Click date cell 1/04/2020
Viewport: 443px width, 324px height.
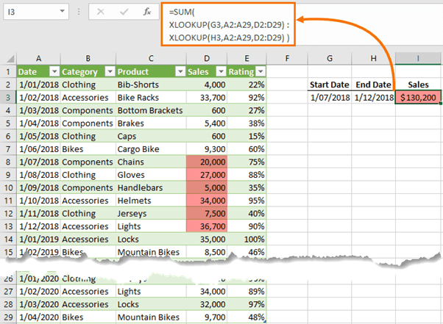point(38,317)
